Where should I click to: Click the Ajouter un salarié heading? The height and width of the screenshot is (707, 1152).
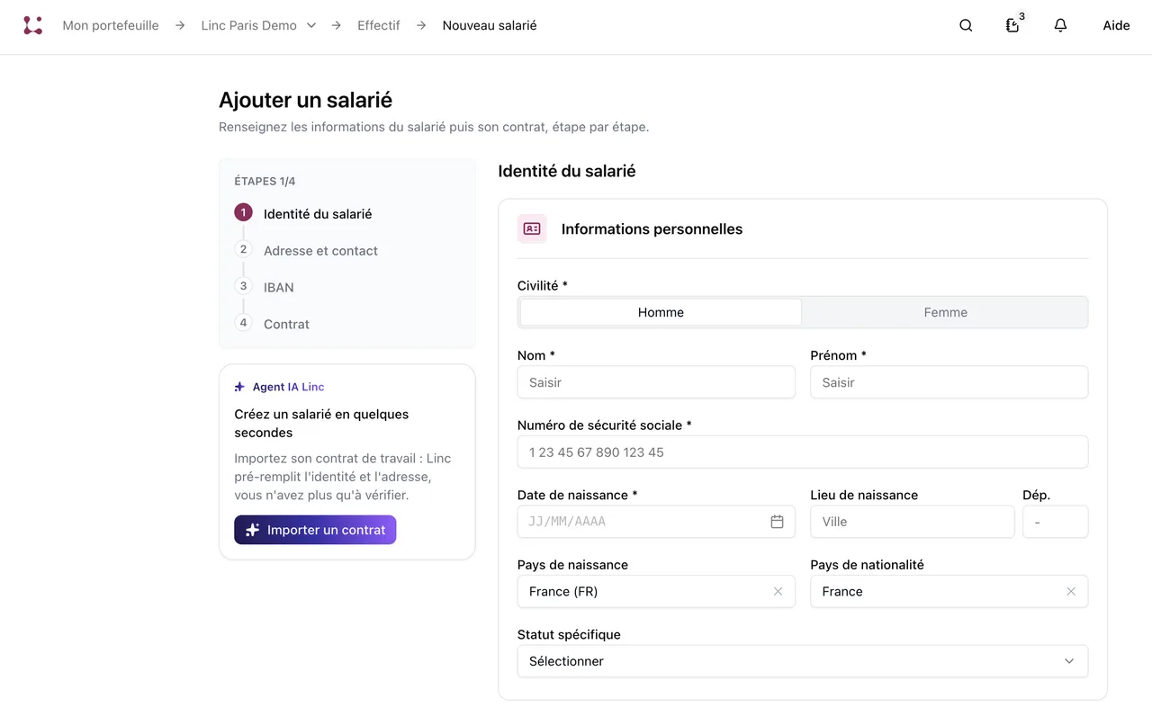[306, 100]
